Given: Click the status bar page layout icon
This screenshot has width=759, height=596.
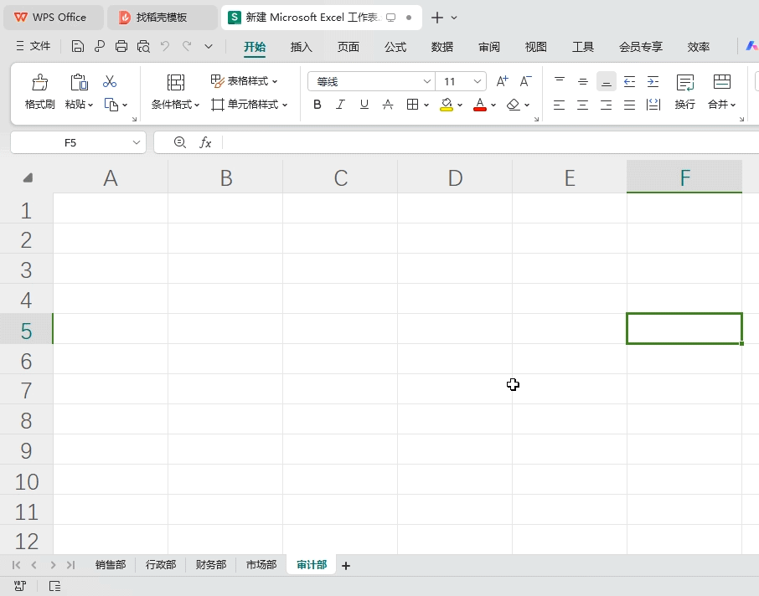Looking at the screenshot, I should (x=54, y=586).
